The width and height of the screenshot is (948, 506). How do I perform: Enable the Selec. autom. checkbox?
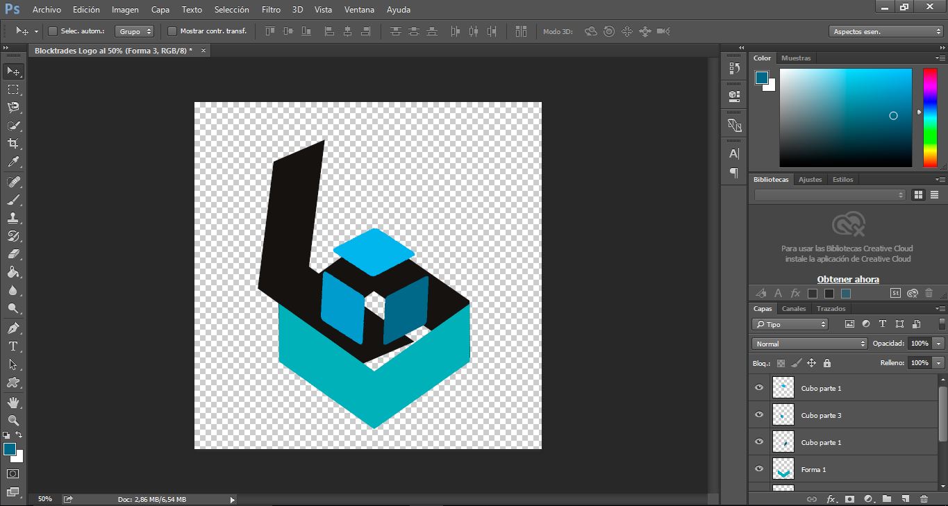52,31
